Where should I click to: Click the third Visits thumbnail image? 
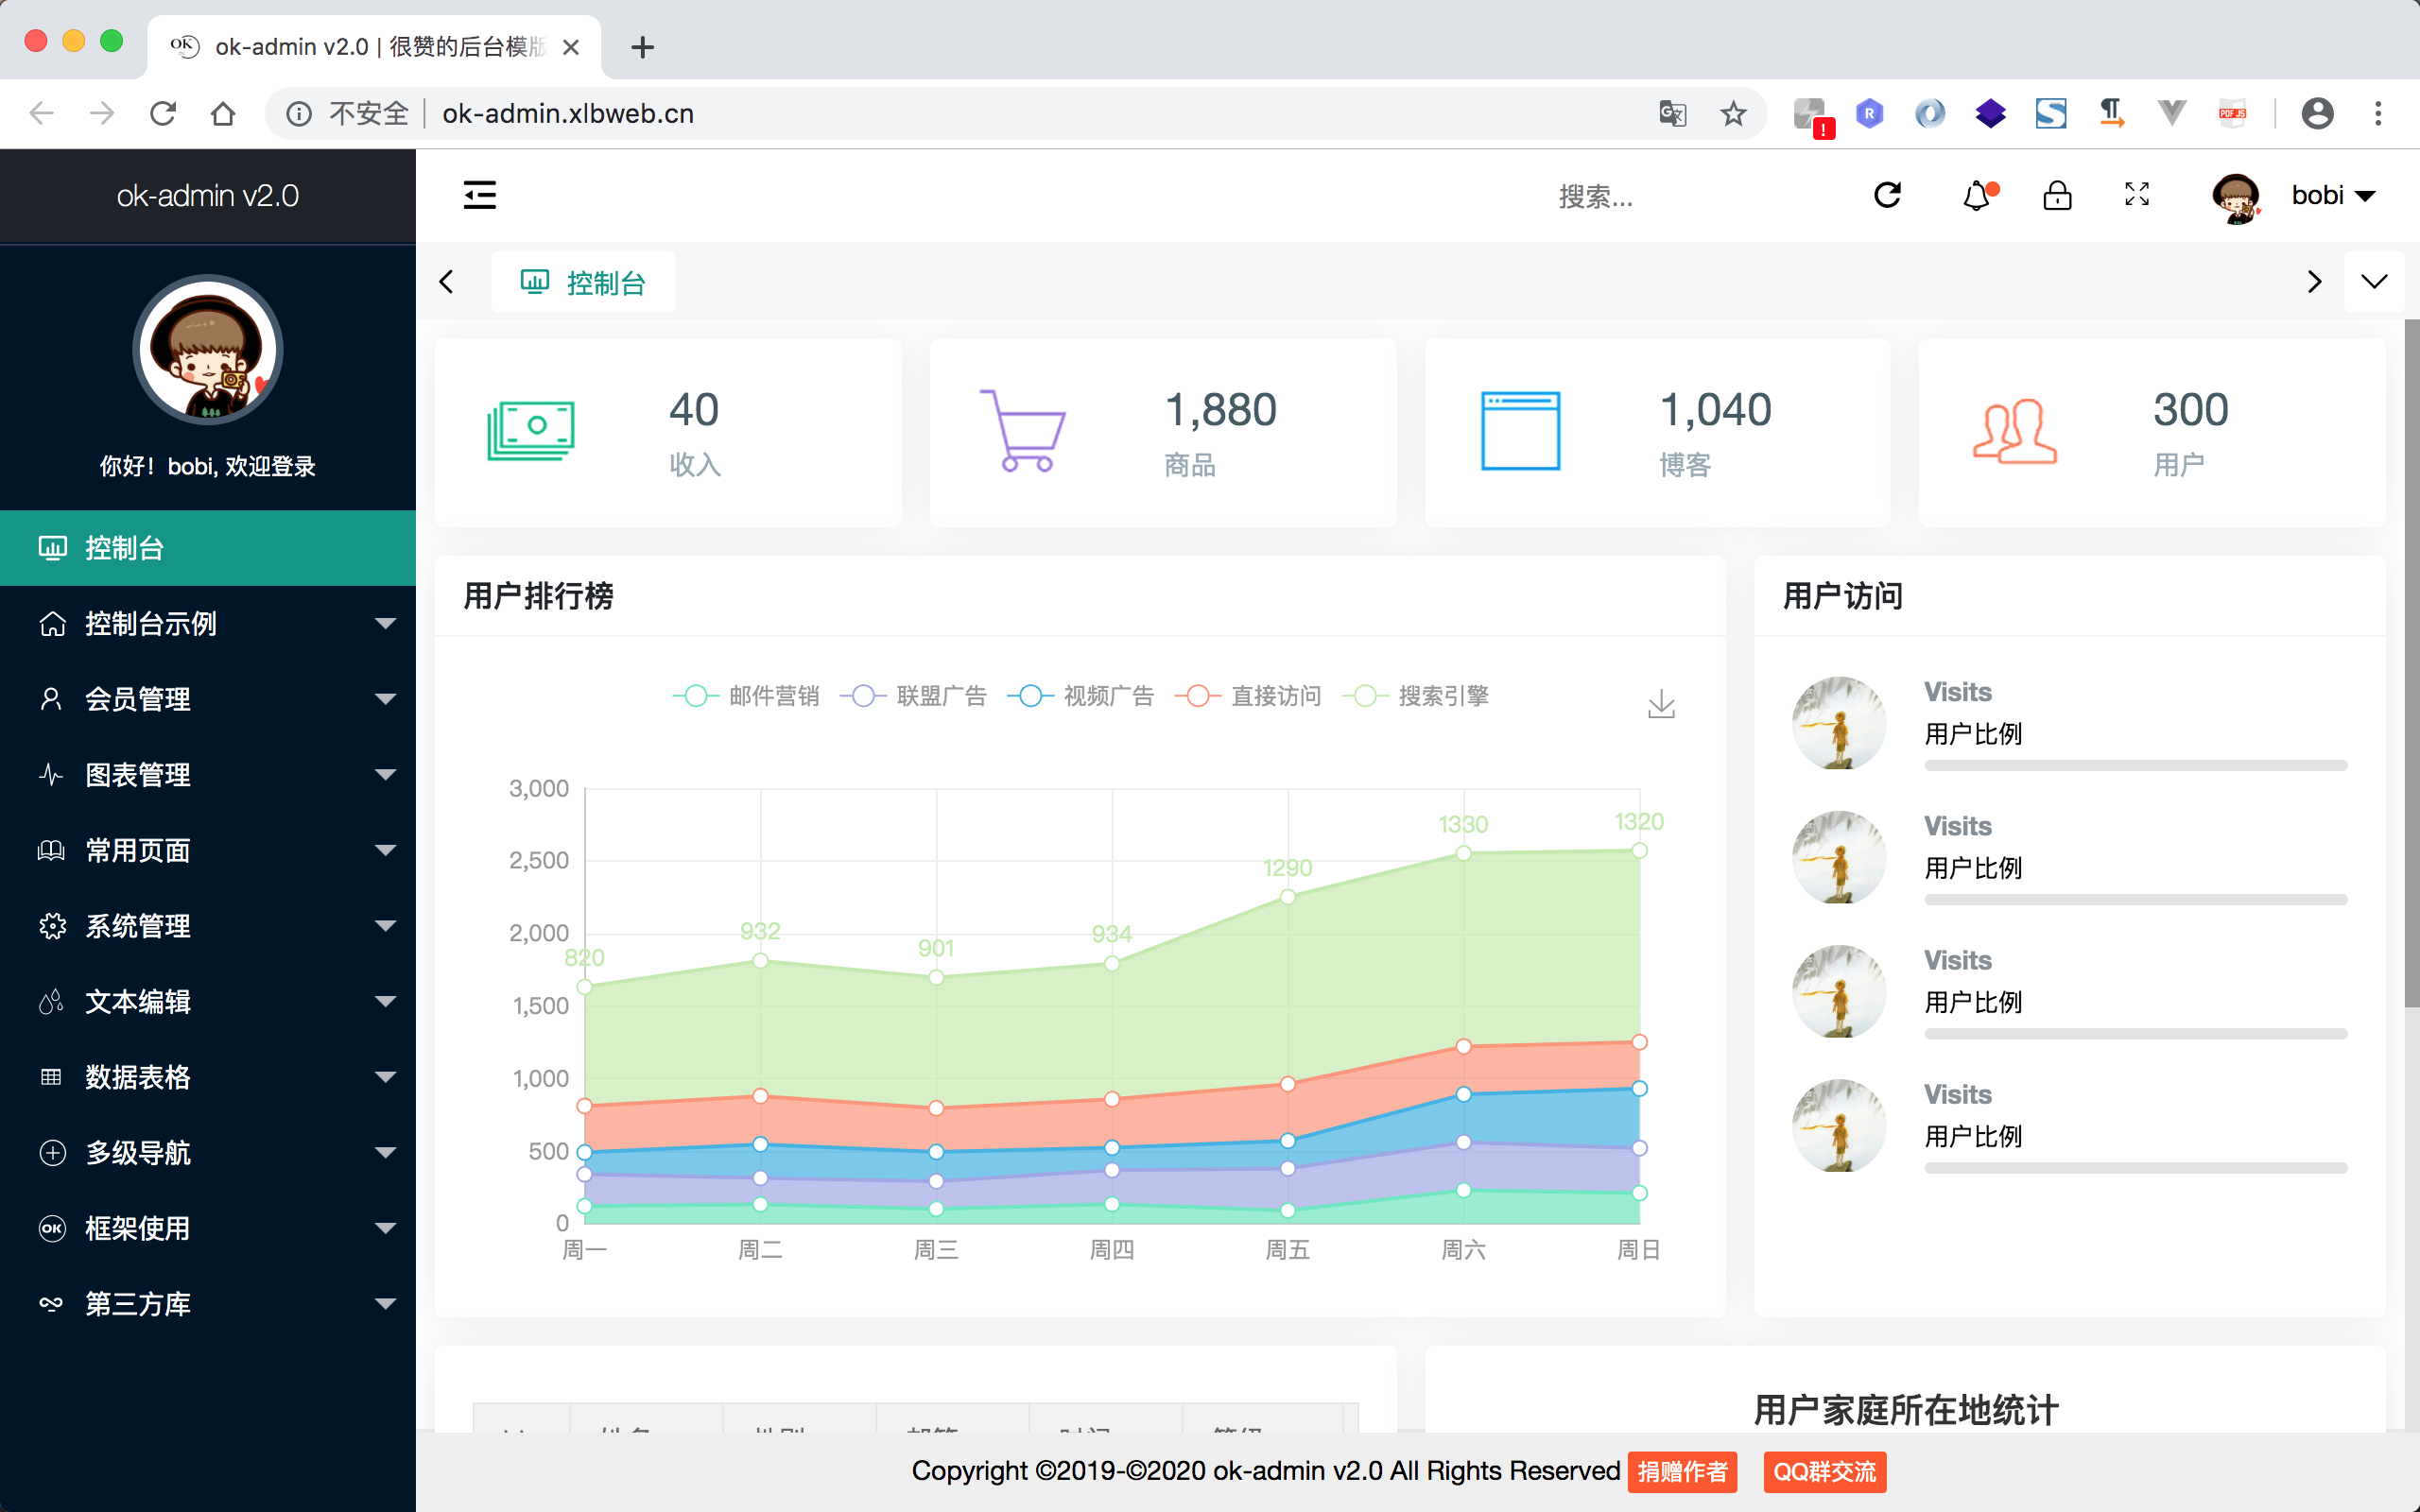[x=1838, y=991]
